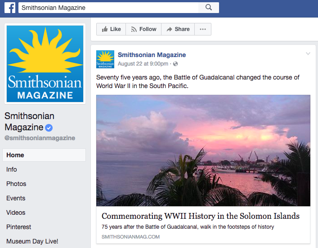Screen dimensions: 318x248
Task: Click the small post author avatar
Action: click(105, 59)
